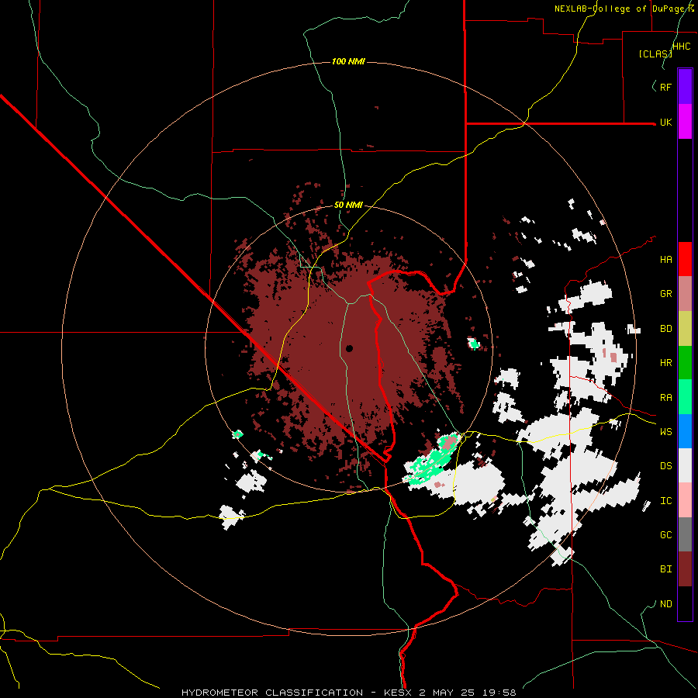Click the RF purple legend color swatch
The height and width of the screenshot is (698, 698).
[685, 87]
